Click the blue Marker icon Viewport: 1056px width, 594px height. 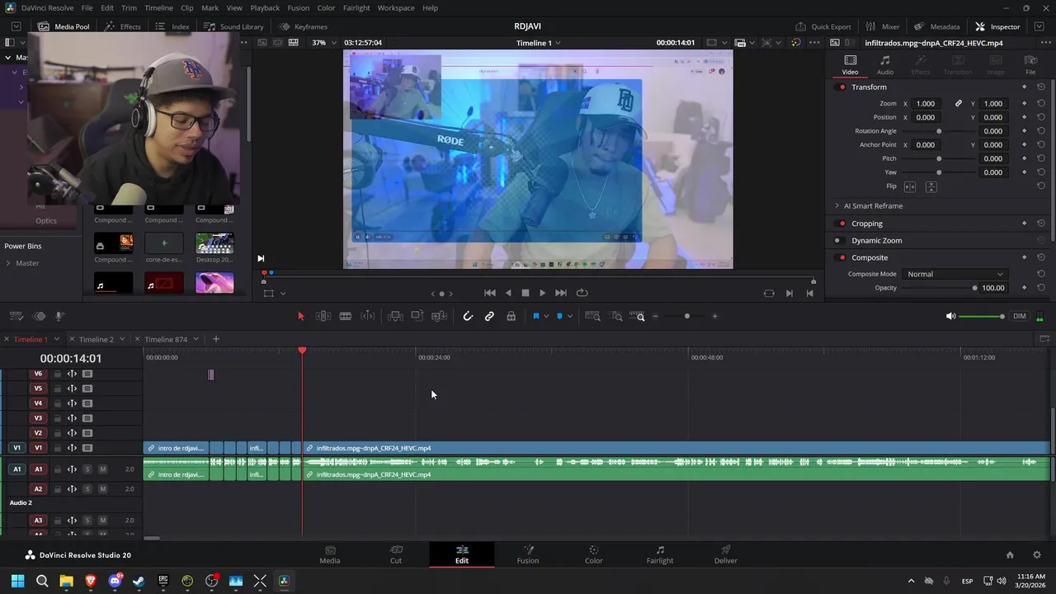[559, 316]
